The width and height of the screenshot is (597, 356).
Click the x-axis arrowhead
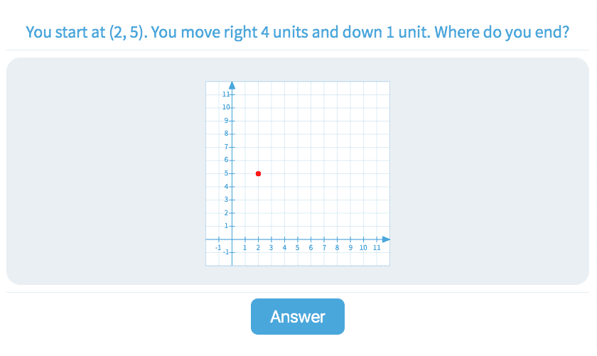click(386, 239)
